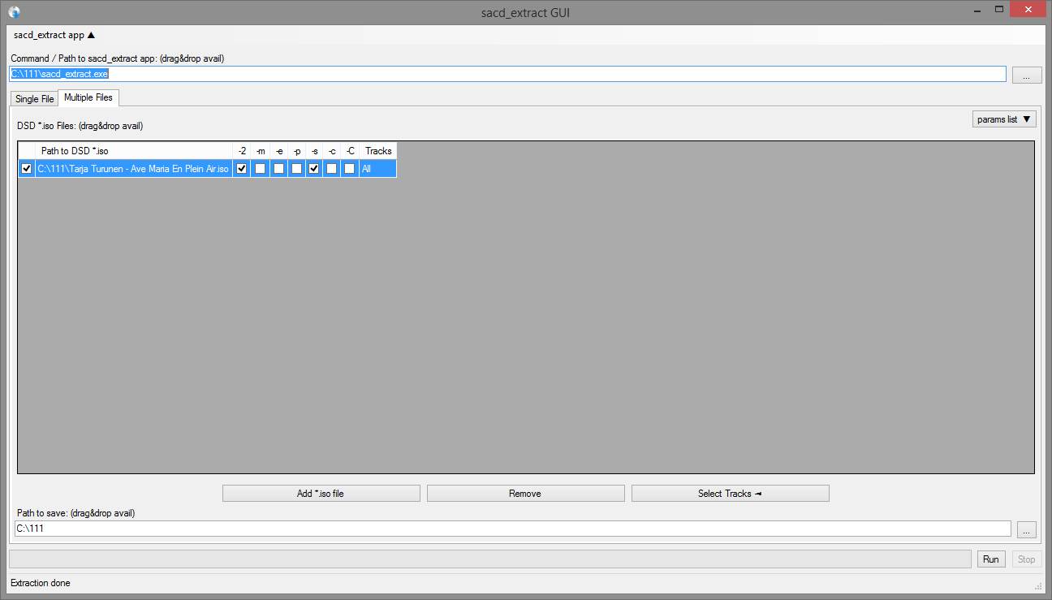Click the sacd_extract.exe command path field
The image size is (1052, 600).
(x=507, y=74)
